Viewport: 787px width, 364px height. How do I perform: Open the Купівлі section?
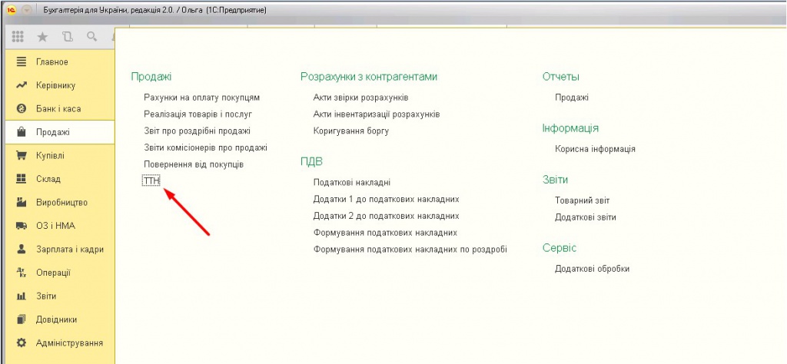60,156
